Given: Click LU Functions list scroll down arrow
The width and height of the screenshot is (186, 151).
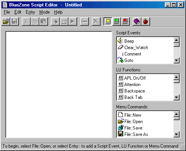Looking at the screenshot, I should [x=177, y=97].
